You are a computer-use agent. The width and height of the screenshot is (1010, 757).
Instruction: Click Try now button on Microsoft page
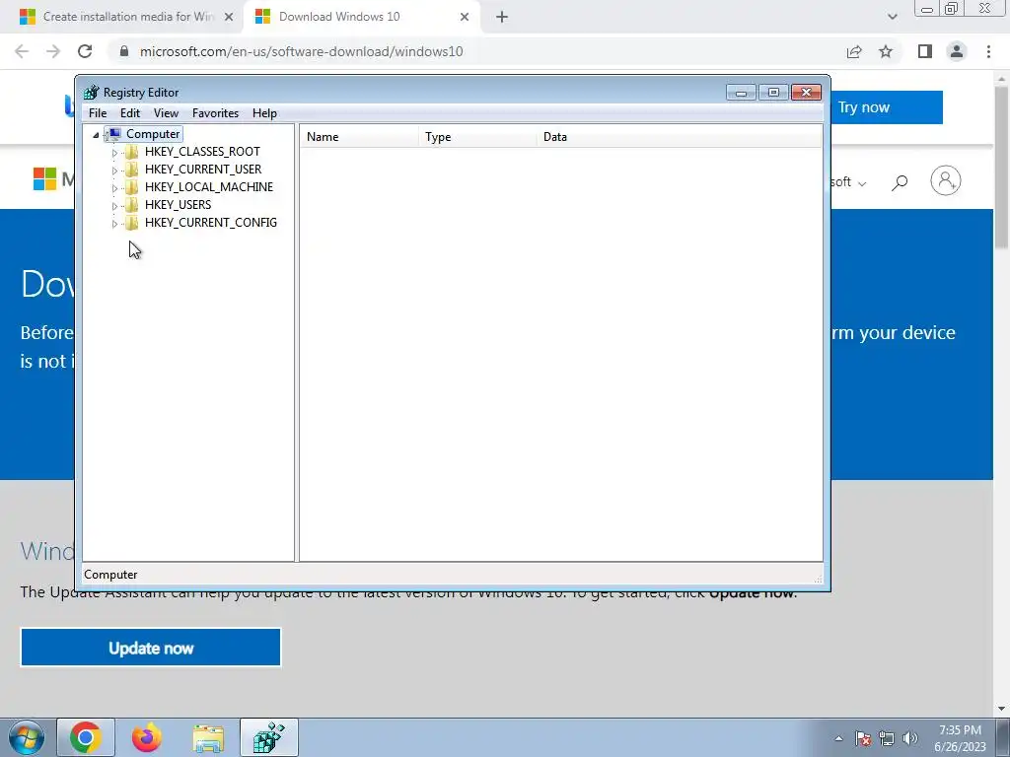coord(887,107)
